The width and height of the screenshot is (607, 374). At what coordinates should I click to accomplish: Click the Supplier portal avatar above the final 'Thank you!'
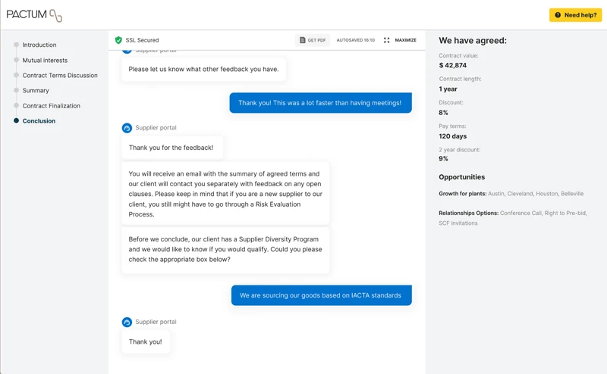pos(127,322)
